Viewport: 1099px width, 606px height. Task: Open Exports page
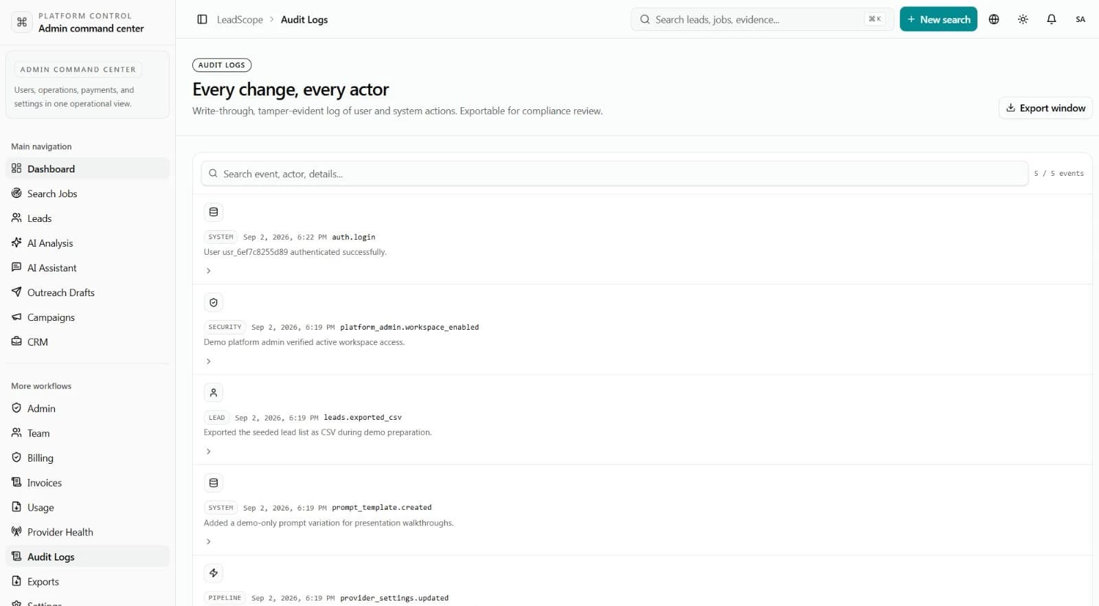click(87, 581)
